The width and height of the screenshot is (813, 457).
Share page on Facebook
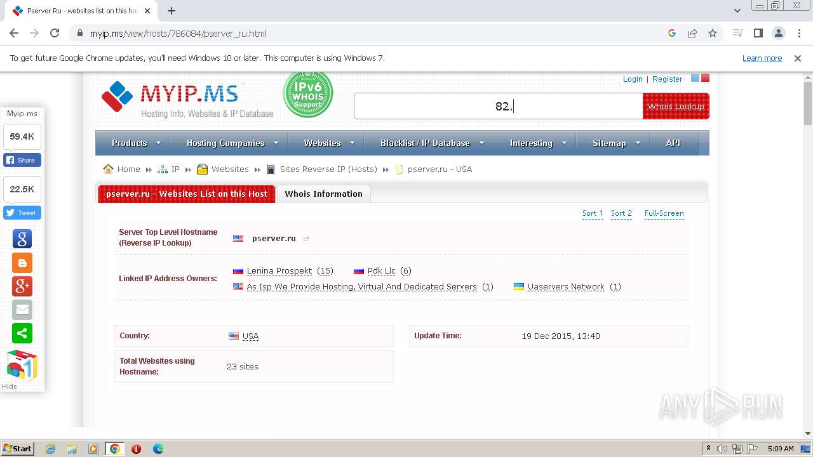tap(22, 160)
